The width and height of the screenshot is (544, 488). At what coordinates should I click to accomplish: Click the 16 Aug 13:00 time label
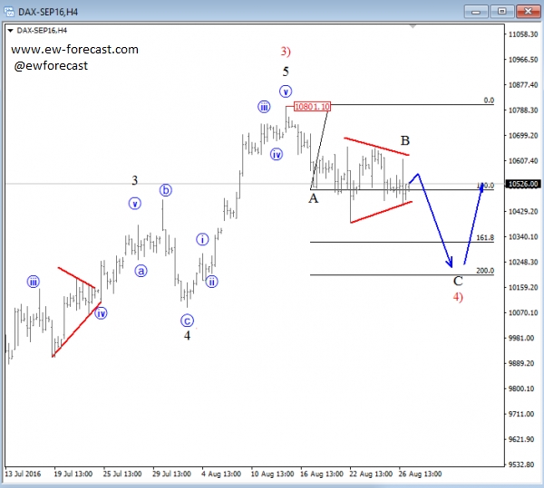click(322, 474)
